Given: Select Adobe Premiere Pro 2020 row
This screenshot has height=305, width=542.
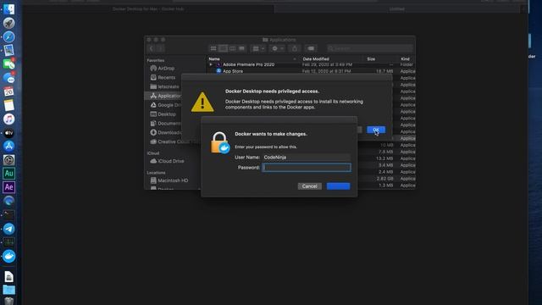Looking at the screenshot, I should pos(311,64).
